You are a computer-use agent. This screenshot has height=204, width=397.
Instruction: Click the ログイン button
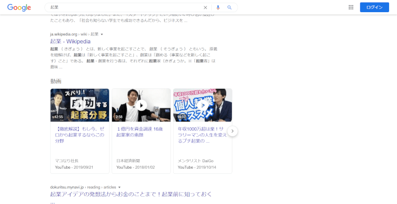coord(374,7)
